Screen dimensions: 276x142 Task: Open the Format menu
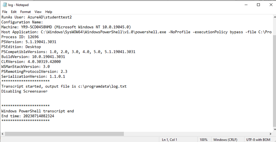click(25, 12)
